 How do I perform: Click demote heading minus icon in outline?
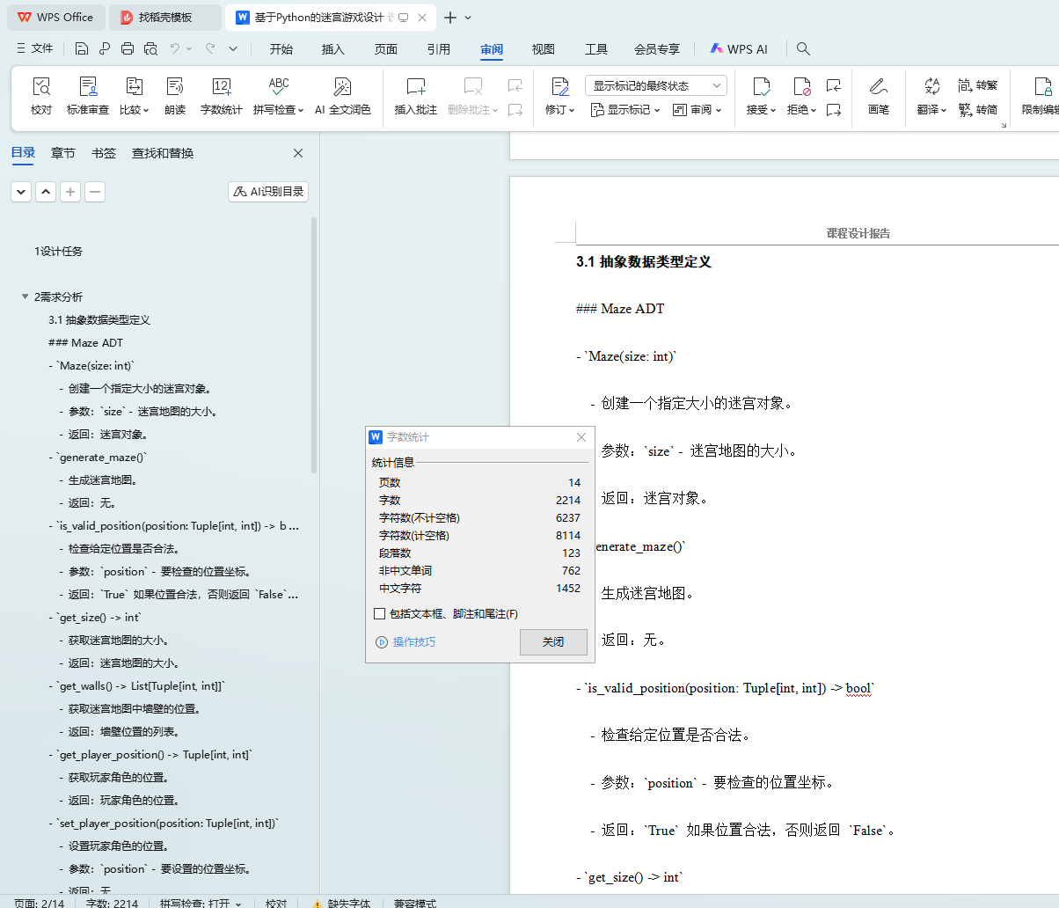click(95, 192)
